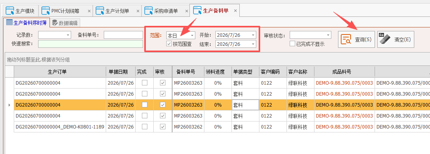
Task: Click the row indicator arrow of highlighted row
Action: pyautogui.click(x=9, y=105)
